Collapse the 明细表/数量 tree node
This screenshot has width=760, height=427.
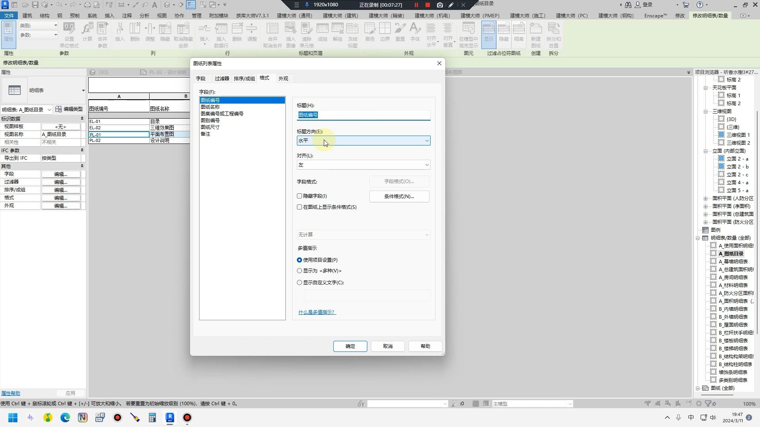coord(698,238)
